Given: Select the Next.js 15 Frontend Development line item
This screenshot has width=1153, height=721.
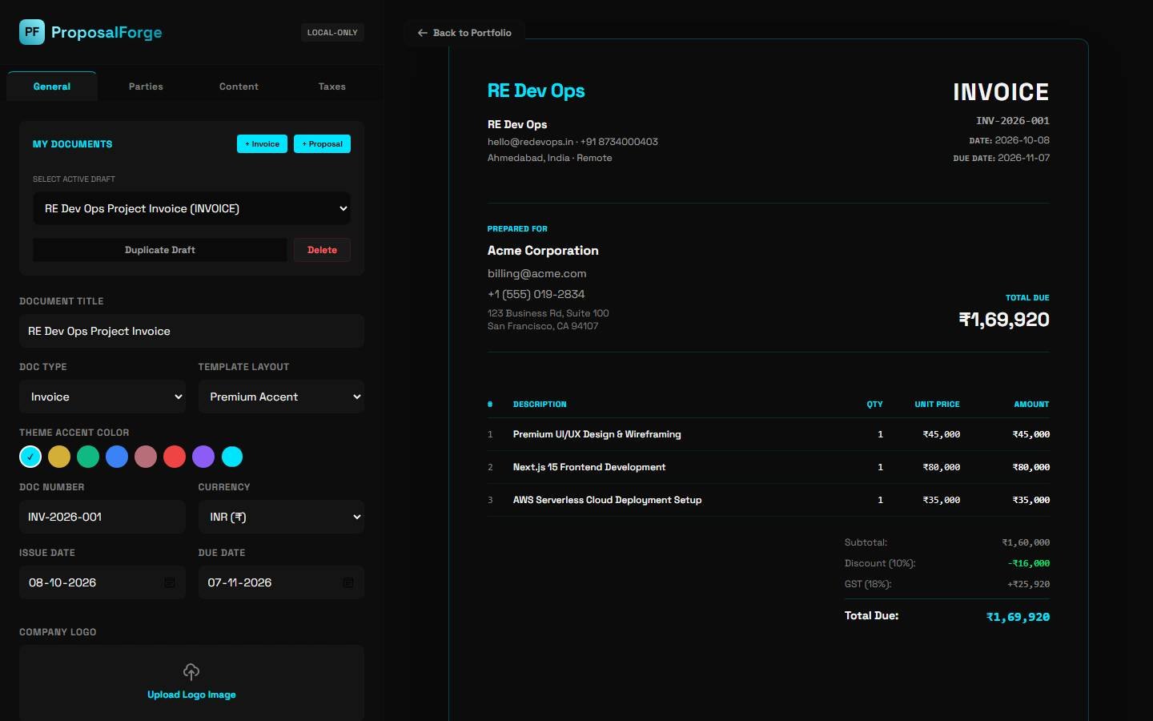Looking at the screenshot, I should pos(769,467).
